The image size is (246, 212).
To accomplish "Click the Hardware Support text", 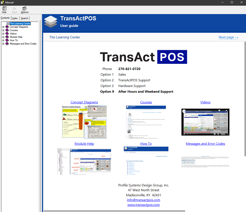I will tap(132, 86).
